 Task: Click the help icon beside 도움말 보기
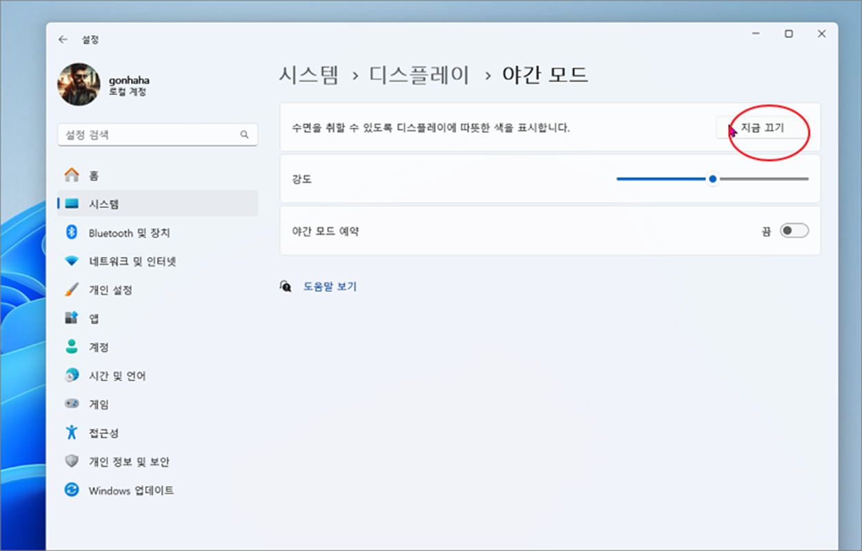click(x=285, y=287)
